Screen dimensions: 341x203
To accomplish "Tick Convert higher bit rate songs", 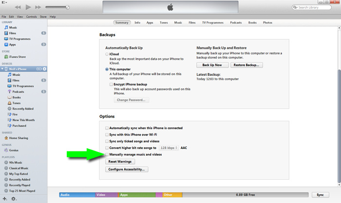I will pyautogui.click(x=107, y=148).
